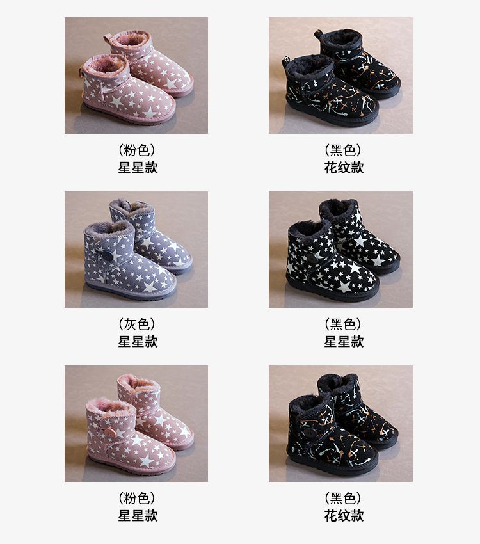Screen dimensions: 480x544
Task: Select 星星款 text under top-left pink boots
Action: (138, 168)
